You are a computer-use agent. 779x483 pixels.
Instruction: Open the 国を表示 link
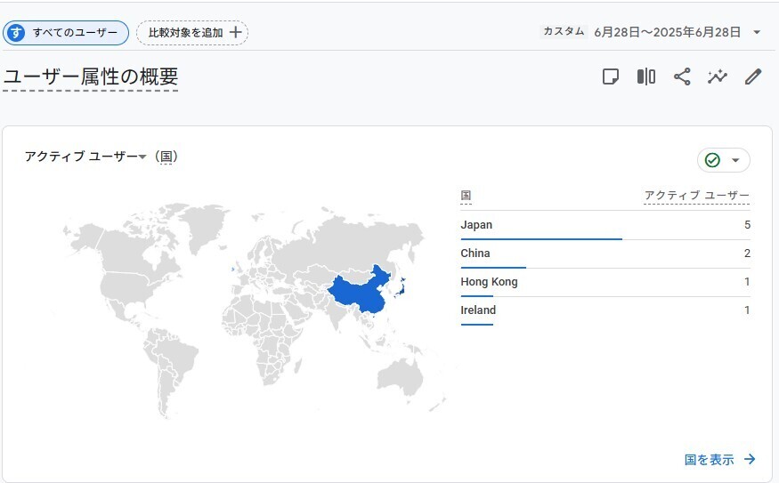(710, 460)
